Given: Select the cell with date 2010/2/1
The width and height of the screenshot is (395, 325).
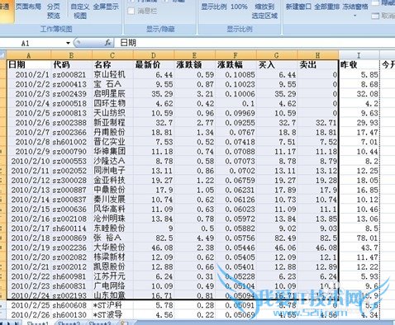Looking at the screenshot, I should point(29,74).
